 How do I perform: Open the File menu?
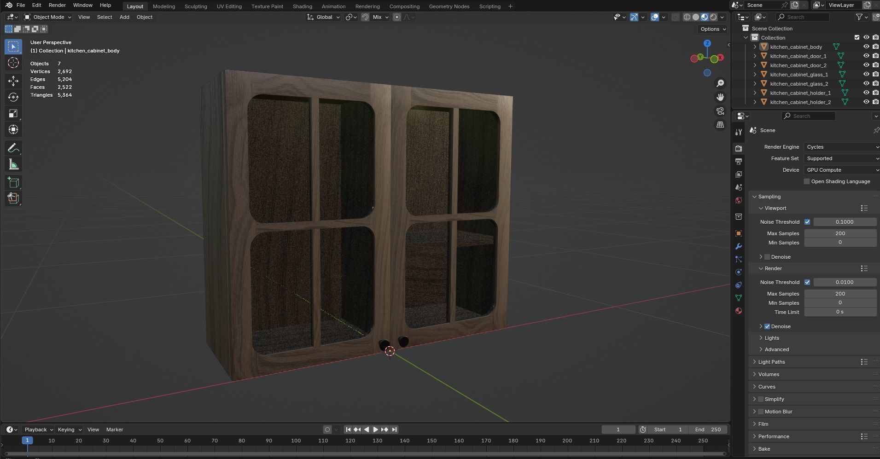point(21,5)
